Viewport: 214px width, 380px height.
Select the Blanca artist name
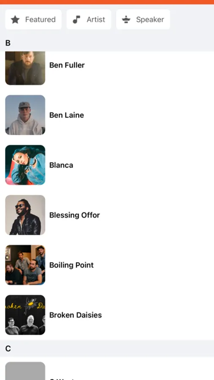coord(61,165)
